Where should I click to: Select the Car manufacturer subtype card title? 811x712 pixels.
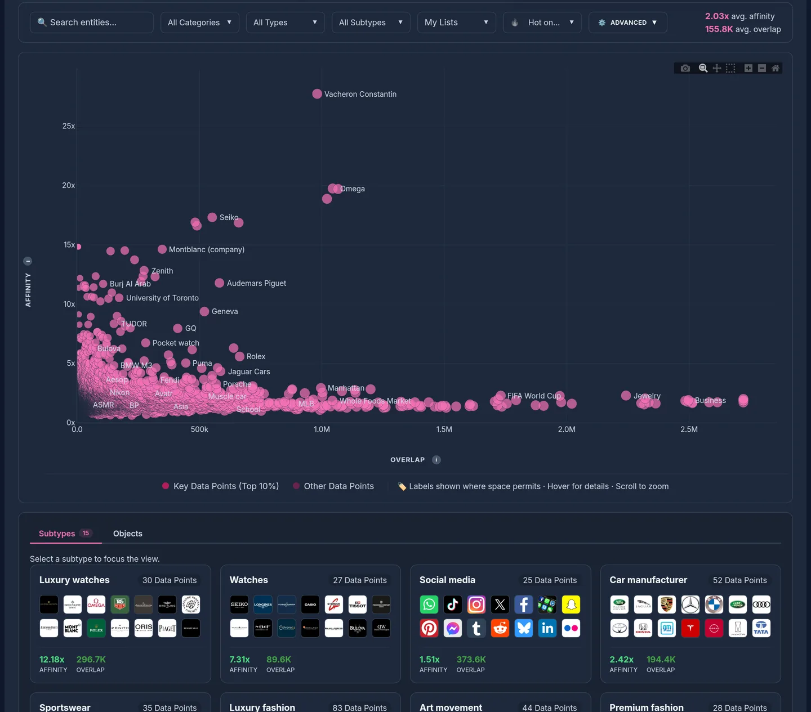[x=648, y=580]
